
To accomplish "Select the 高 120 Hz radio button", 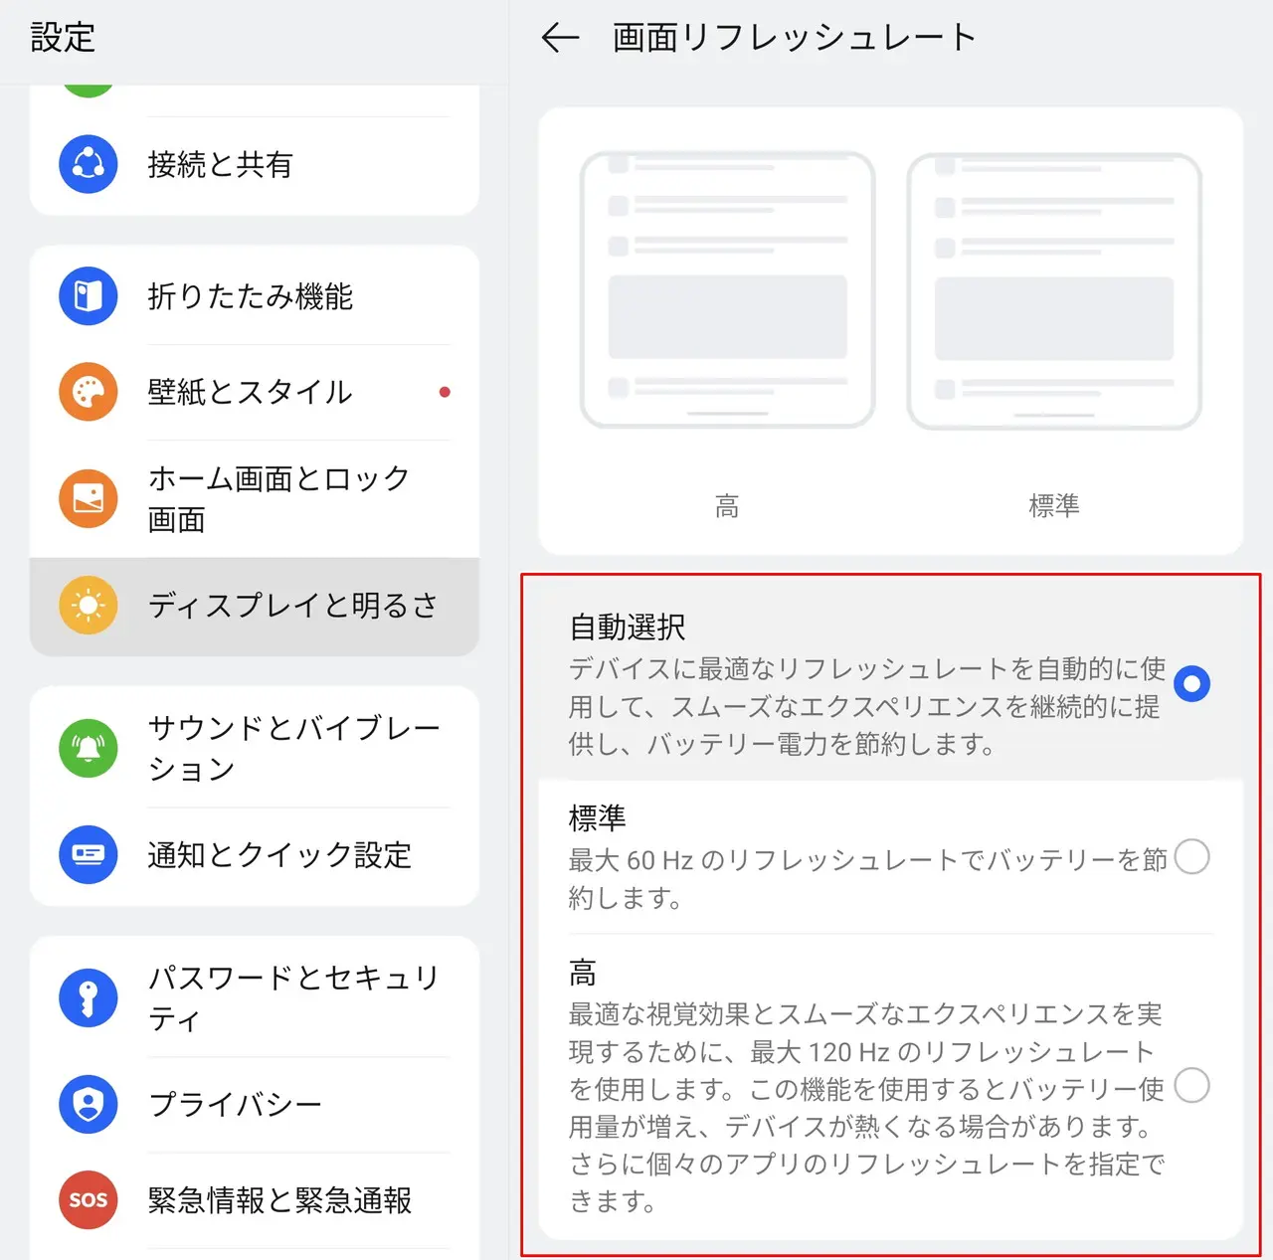I will (x=1191, y=1085).
